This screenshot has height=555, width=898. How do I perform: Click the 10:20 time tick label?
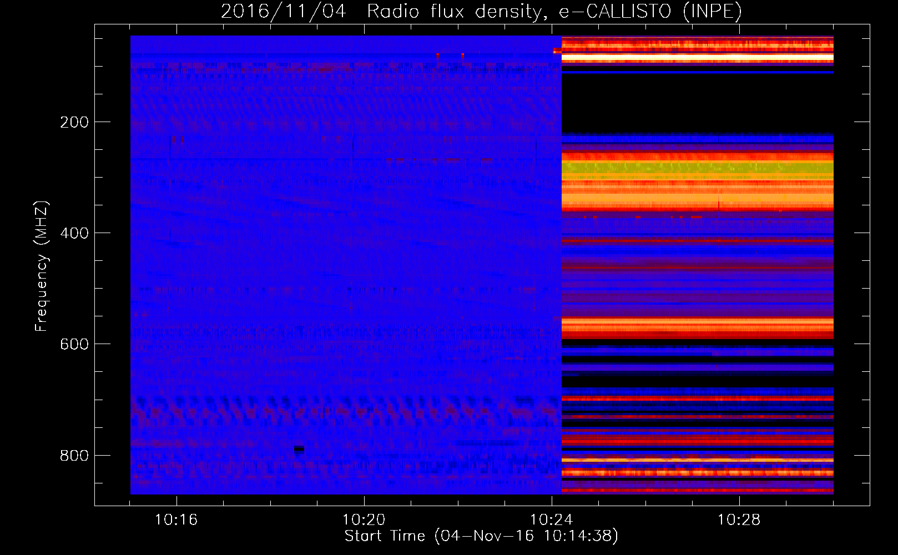pyautogui.click(x=364, y=520)
